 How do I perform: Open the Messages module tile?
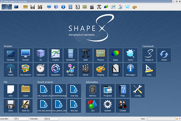(131, 70)
